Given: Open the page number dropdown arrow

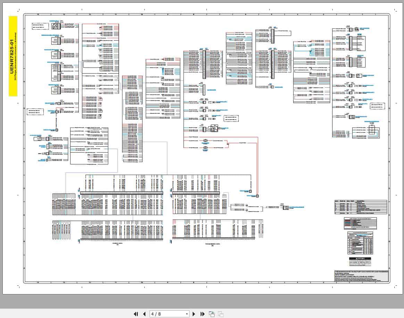Looking at the screenshot, I should 187,314.
